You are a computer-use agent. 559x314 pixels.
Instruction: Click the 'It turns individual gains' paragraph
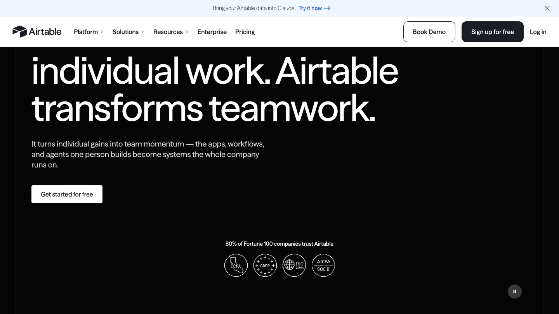tap(148, 154)
